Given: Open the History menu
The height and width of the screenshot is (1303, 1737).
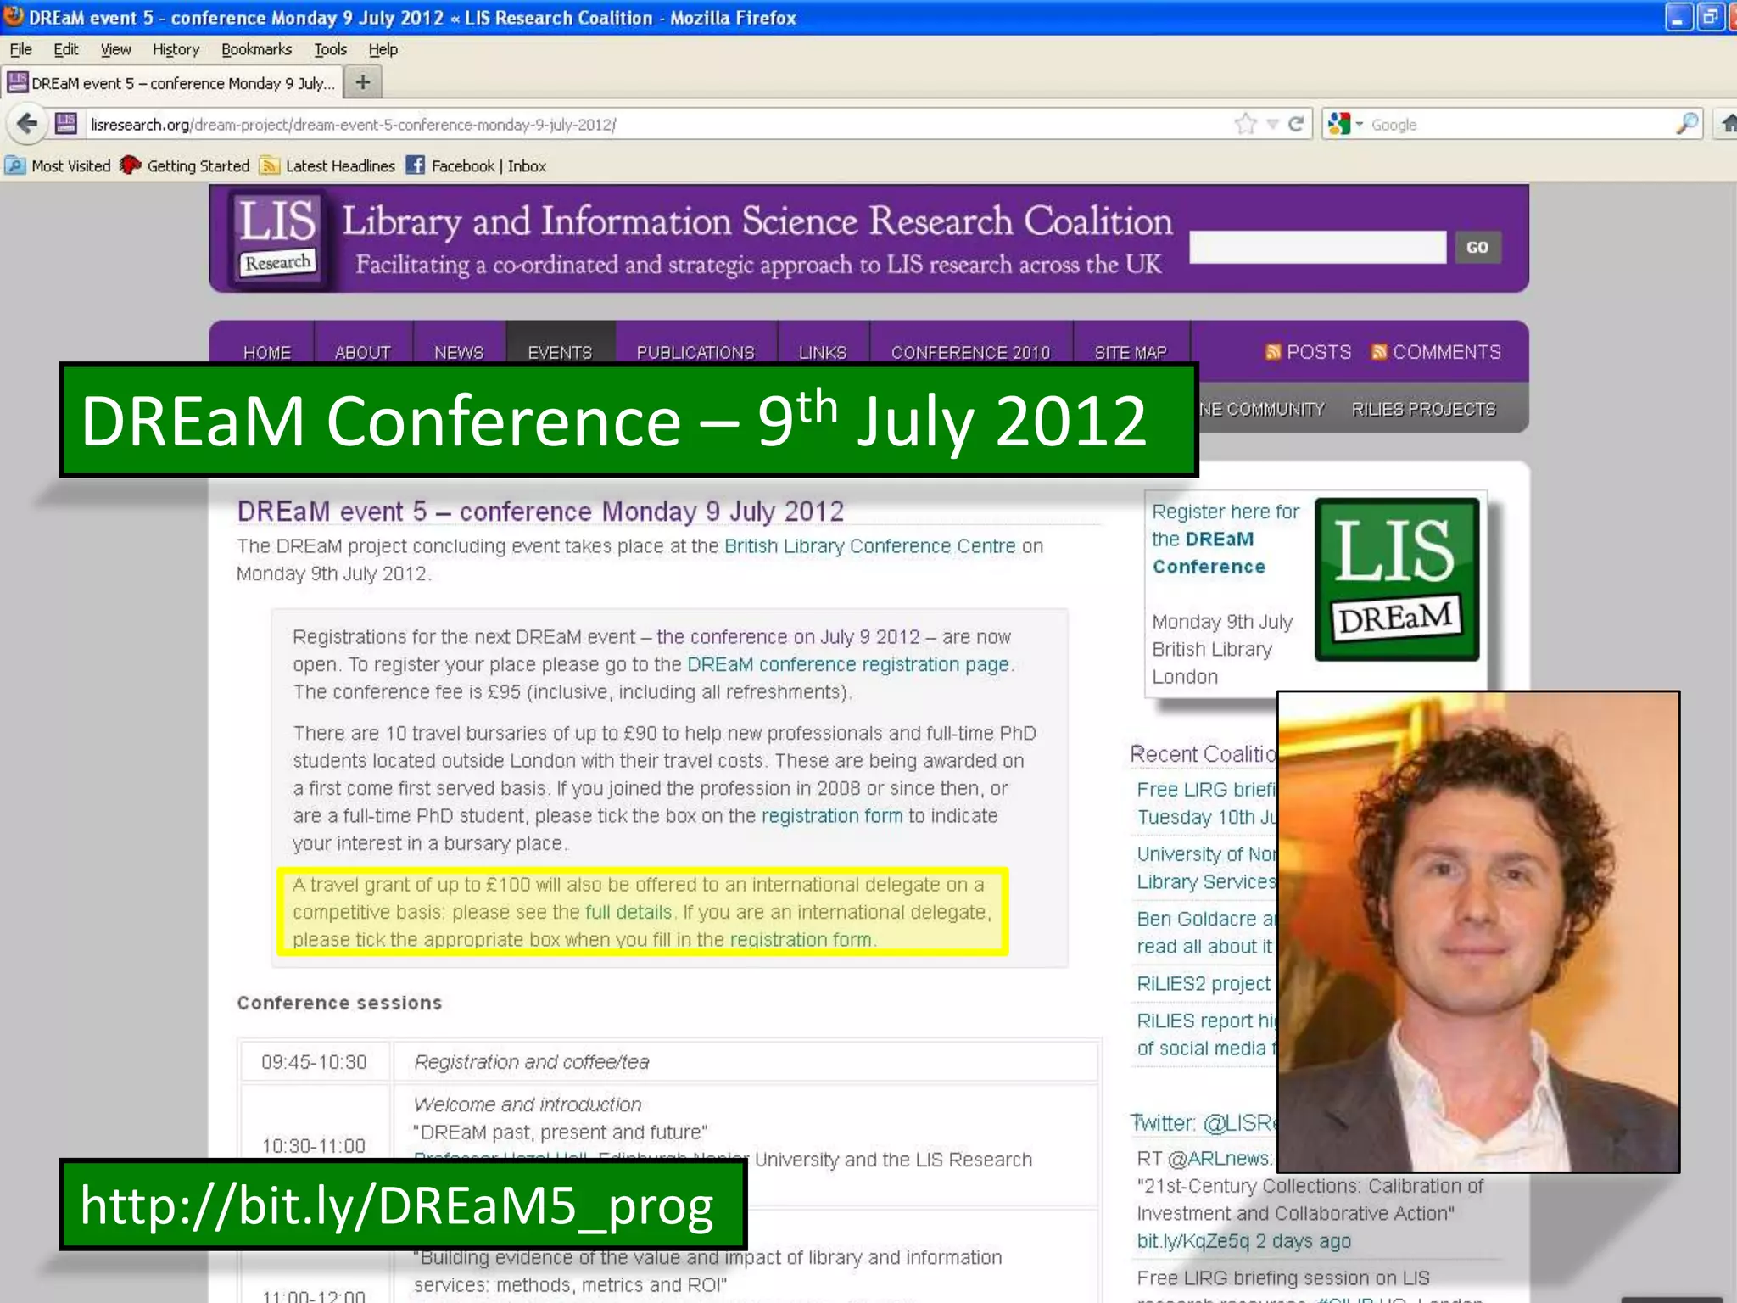Looking at the screenshot, I should point(176,49).
